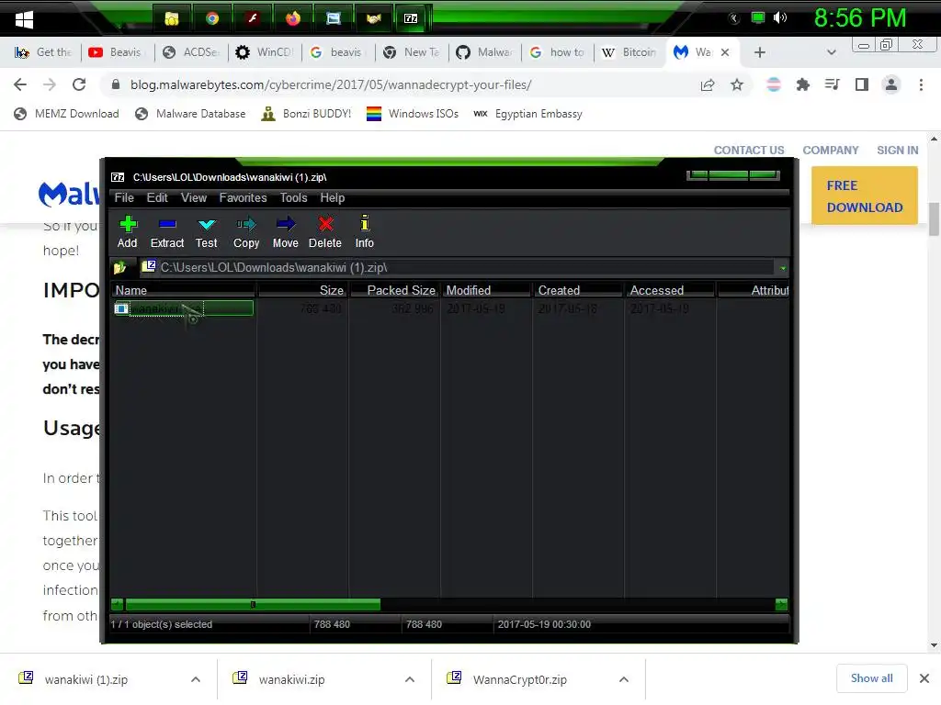The width and height of the screenshot is (941, 705).
Task: Open Chrome from the taskbar
Action: click(x=212, y=18)
